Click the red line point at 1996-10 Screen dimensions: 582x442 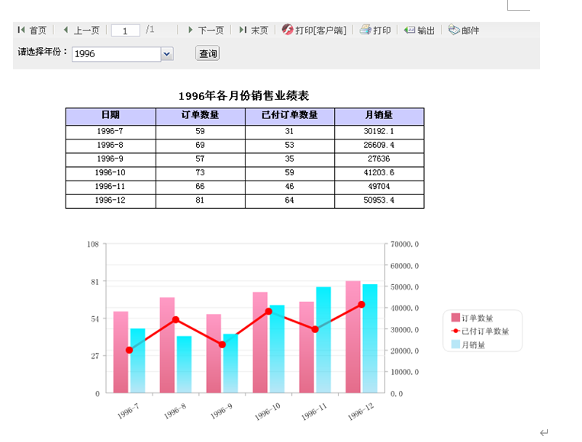(x=268, y=312)
